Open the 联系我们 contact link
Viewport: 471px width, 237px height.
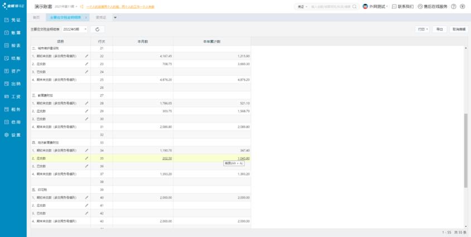coord(403,6)
